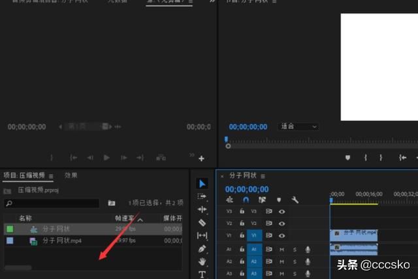
Task: Switch to the 效果 tab
Action: (71, 176)
